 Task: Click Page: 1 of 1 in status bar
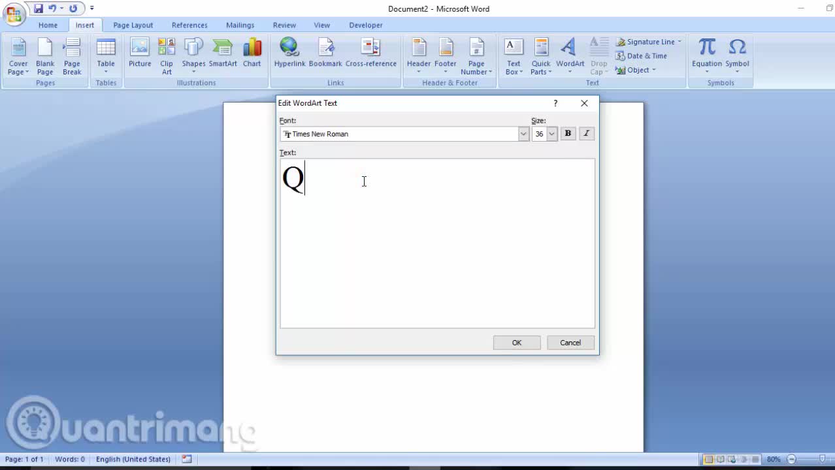coord(24,459)
